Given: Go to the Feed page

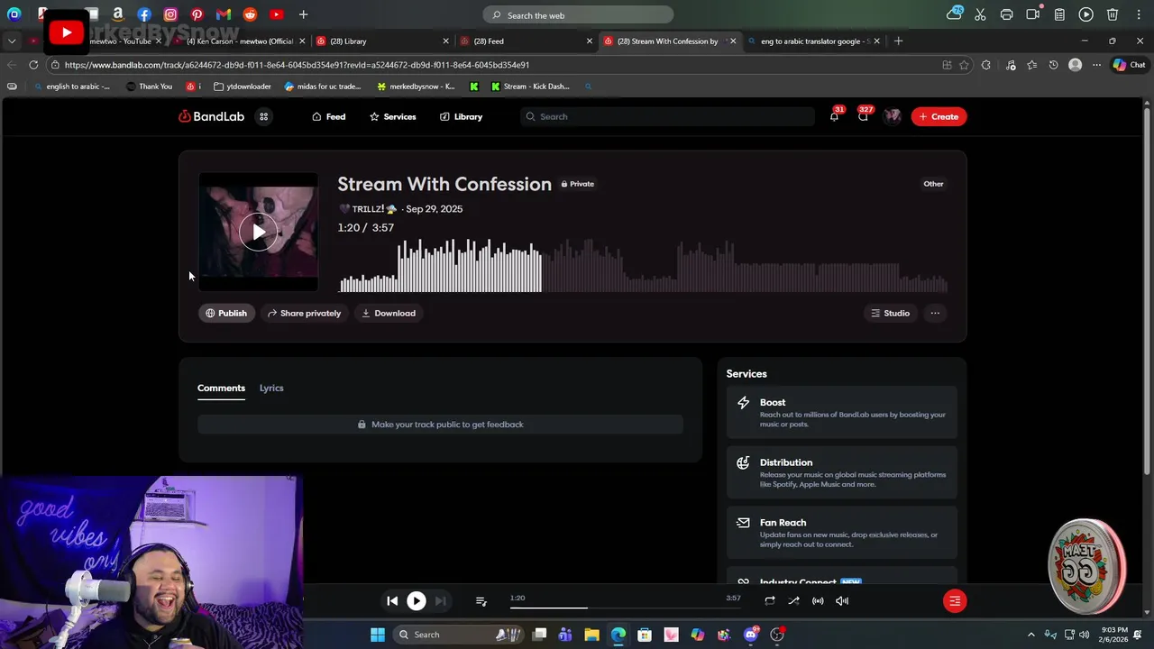Looking at the screenshot, I should [328, 116].
